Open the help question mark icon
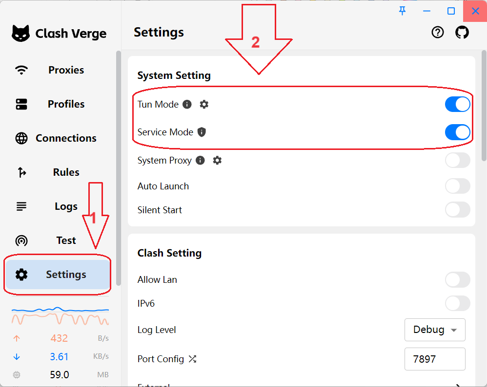 point(438,33)
